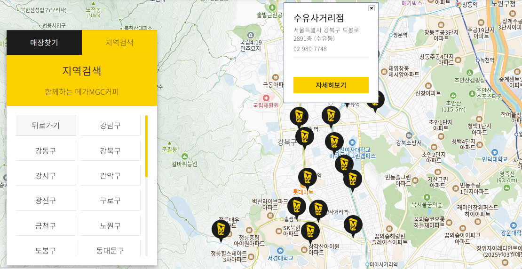Switch to the 지역검색 tab
The height and width of the screenshot is (269, 522).
pos(119,43)
